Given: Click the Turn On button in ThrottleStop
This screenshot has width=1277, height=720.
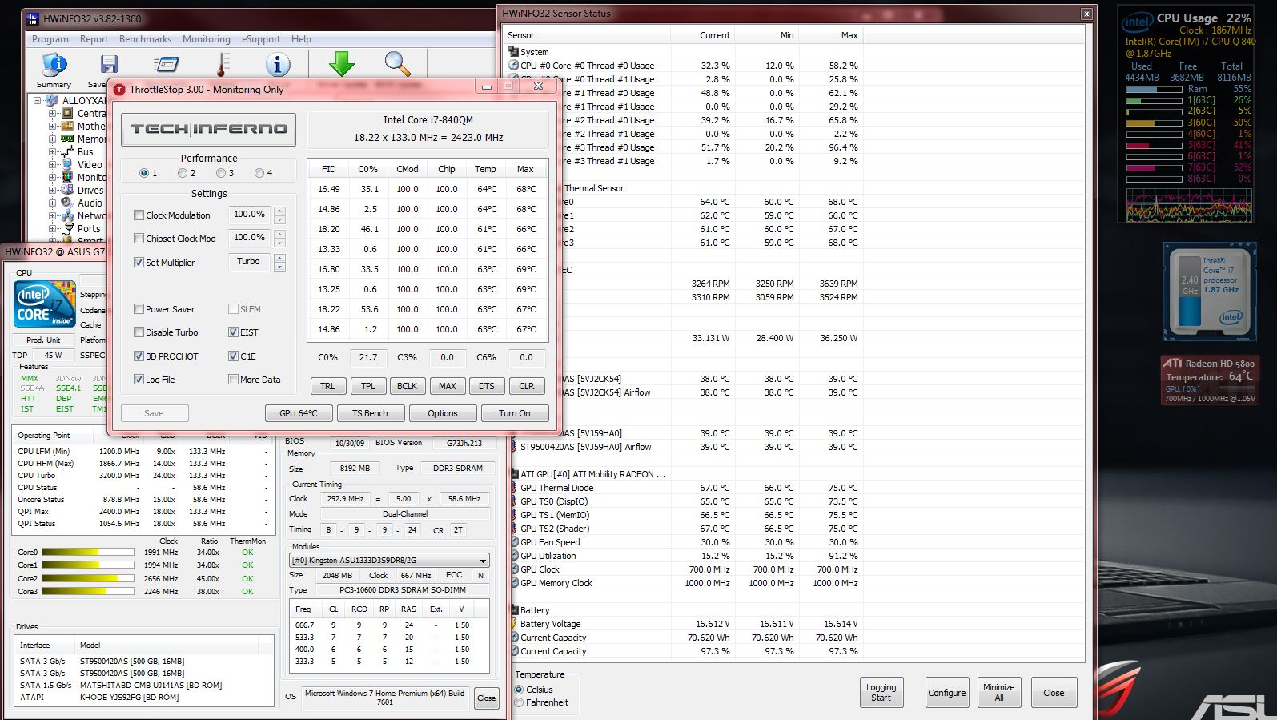Looking at the screenshot, I should [514, 413].
